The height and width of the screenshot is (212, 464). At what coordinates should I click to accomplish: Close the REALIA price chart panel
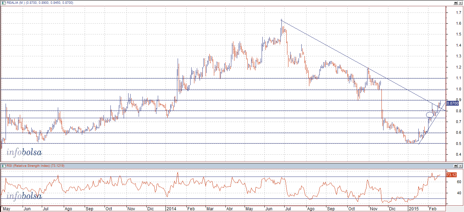[461, 3]
